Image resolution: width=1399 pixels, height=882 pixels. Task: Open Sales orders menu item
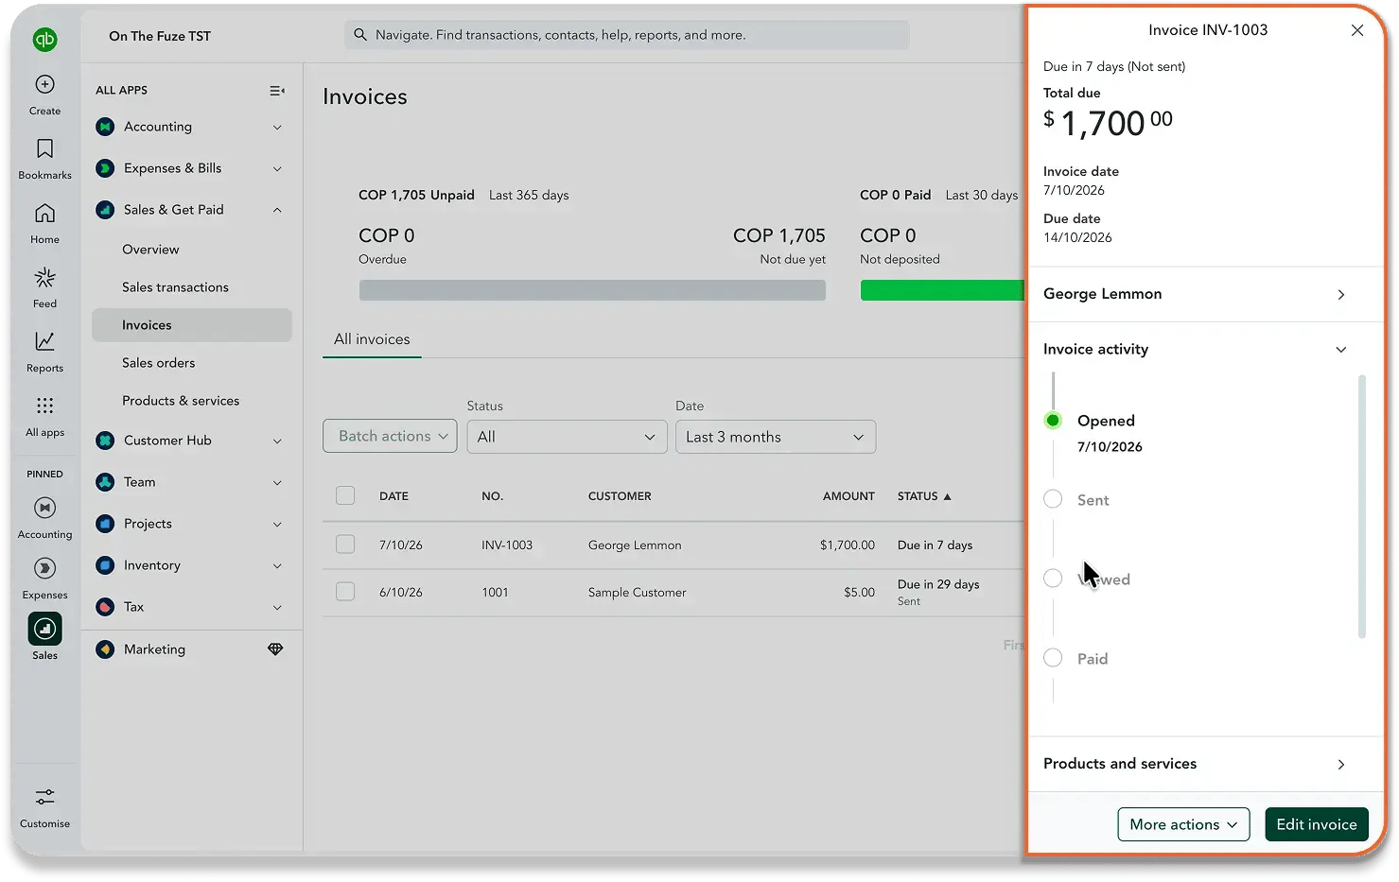(x=158, y=363)
